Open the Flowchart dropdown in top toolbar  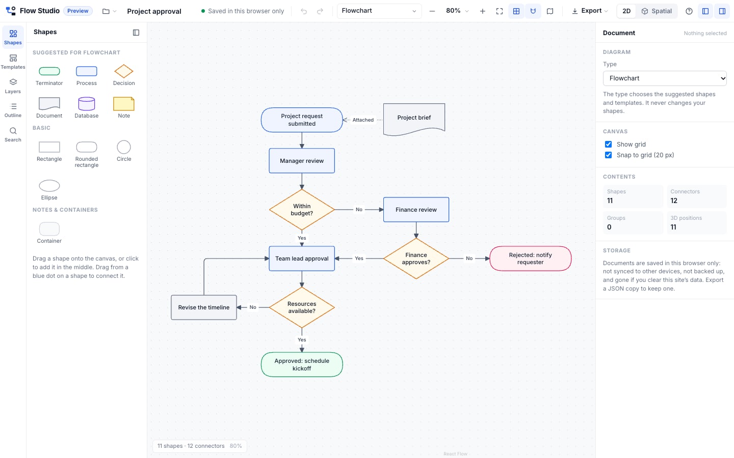tap(379, 11)
